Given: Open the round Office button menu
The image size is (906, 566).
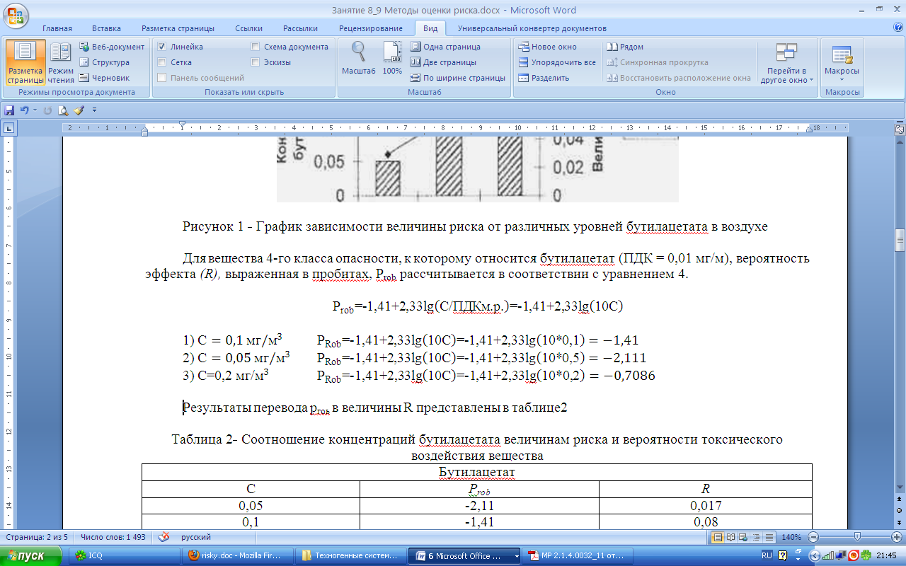Looking at the screenshot, I should pyautogui.click(x=16, y=16).
